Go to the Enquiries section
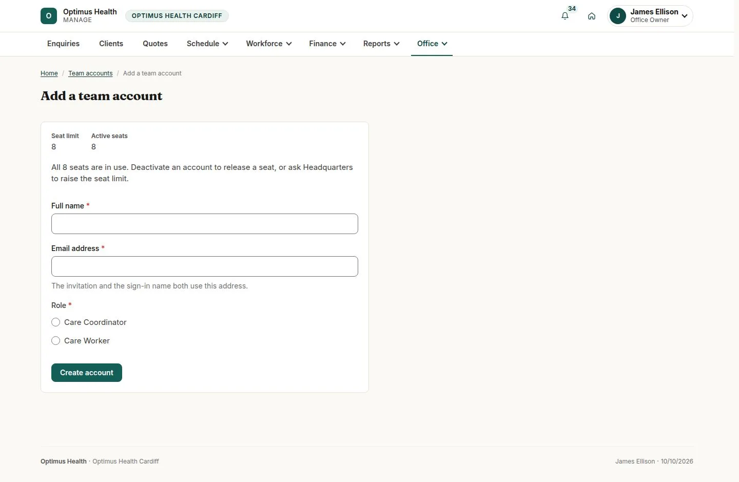Image resolution: width=739 pixels, height=482 pixels. click(x=63, y=44)
